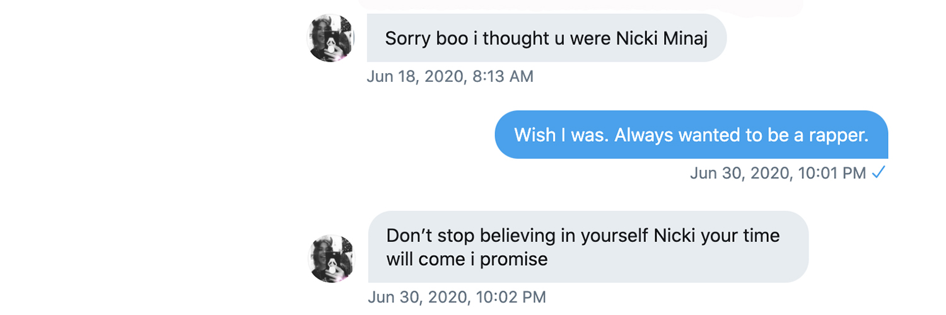The width and height of the screenshot is (946, 315).
Task: Click the blue seen checkmark icon
Action: 879,173
